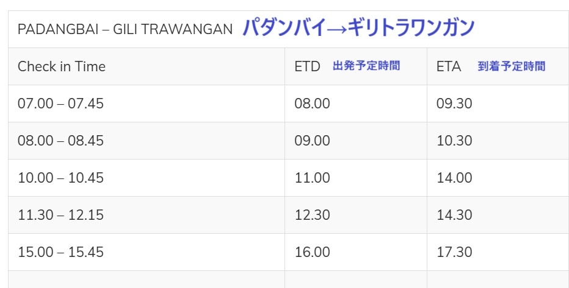Click the 14.00 arrival time cell
569x288 pixels.
point(454,178)
